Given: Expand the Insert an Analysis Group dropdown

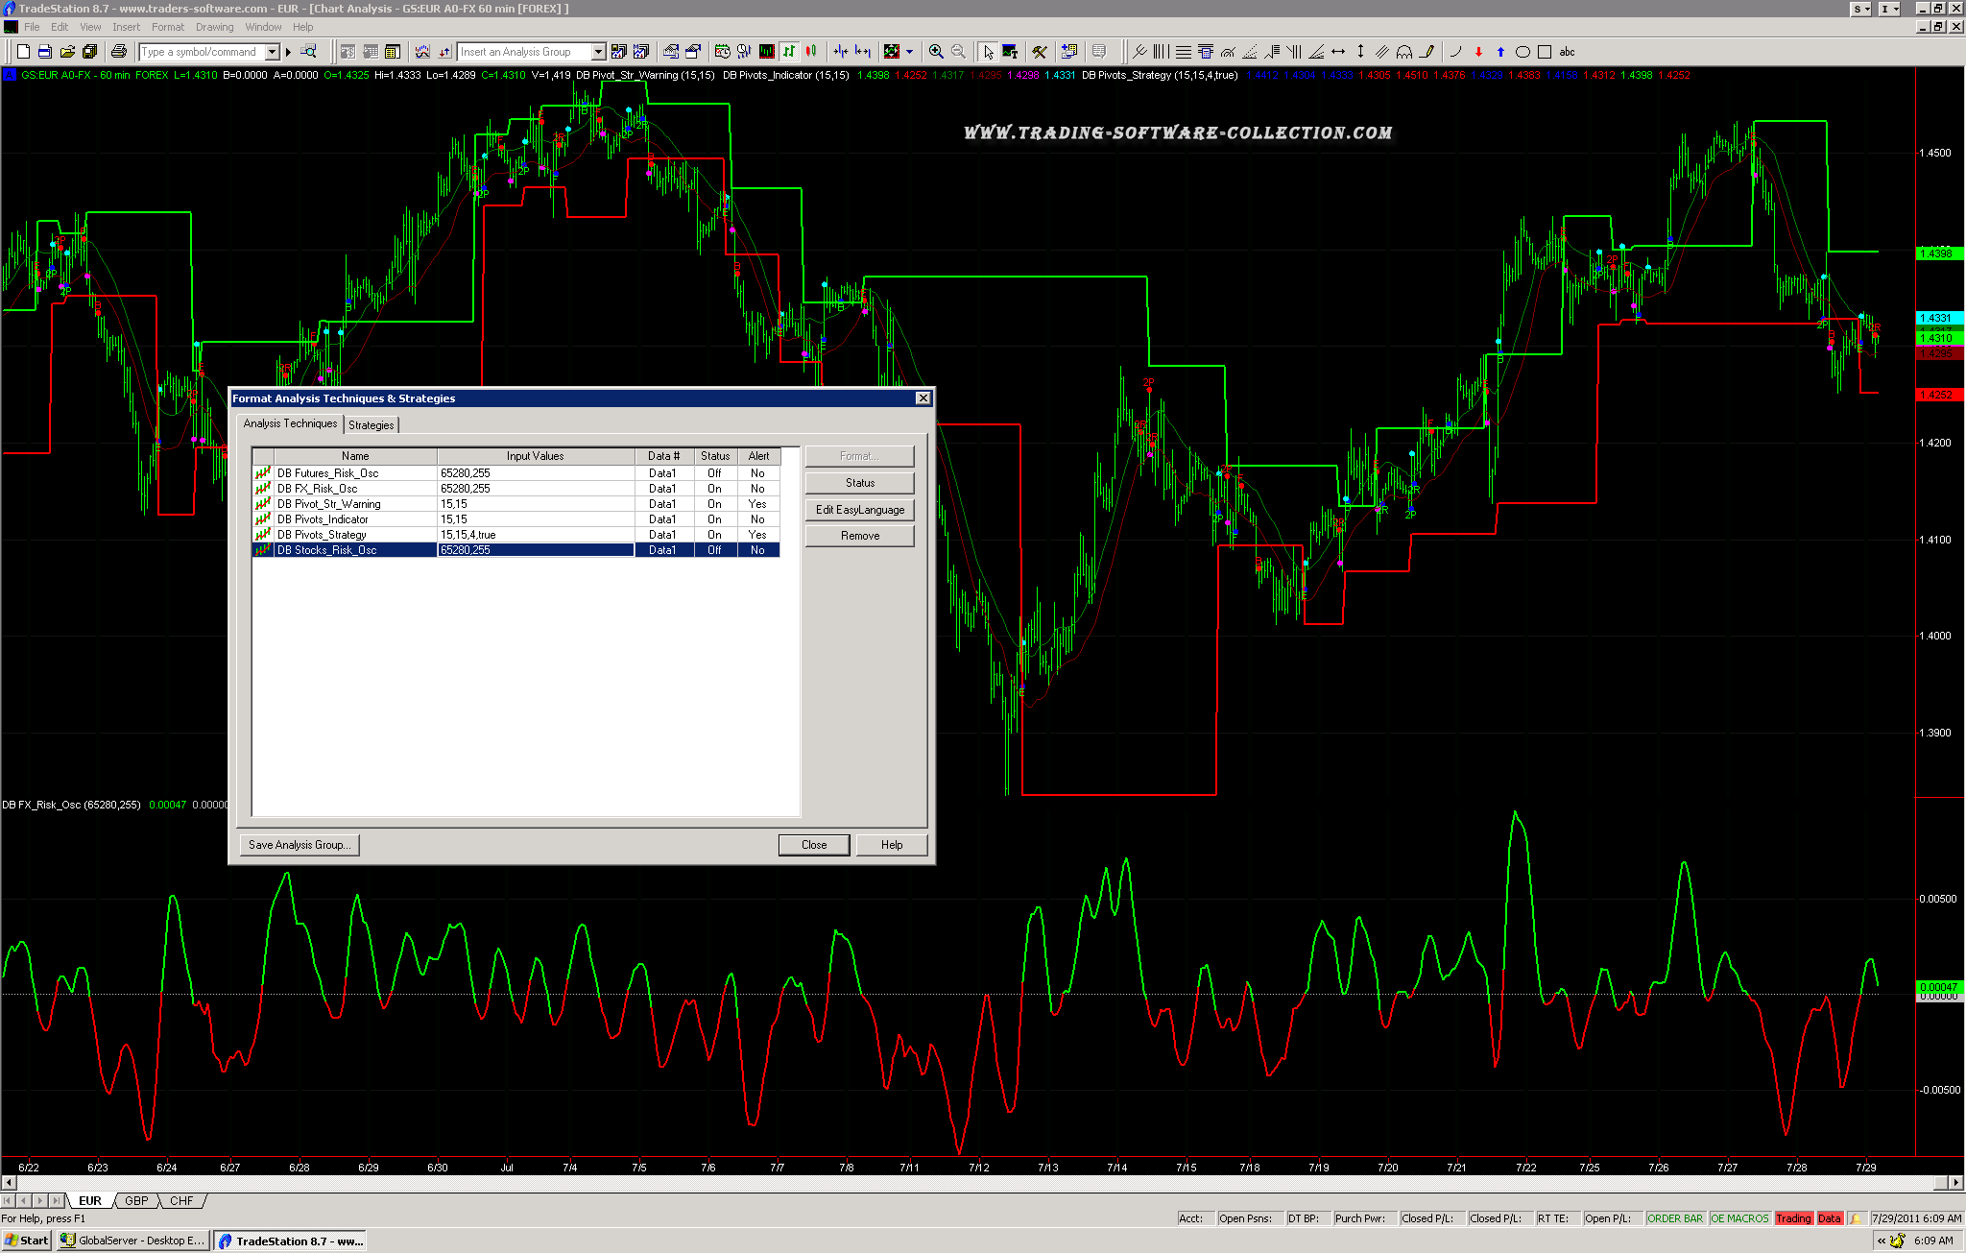Looking at the screenshot, I should pos(598,52).
